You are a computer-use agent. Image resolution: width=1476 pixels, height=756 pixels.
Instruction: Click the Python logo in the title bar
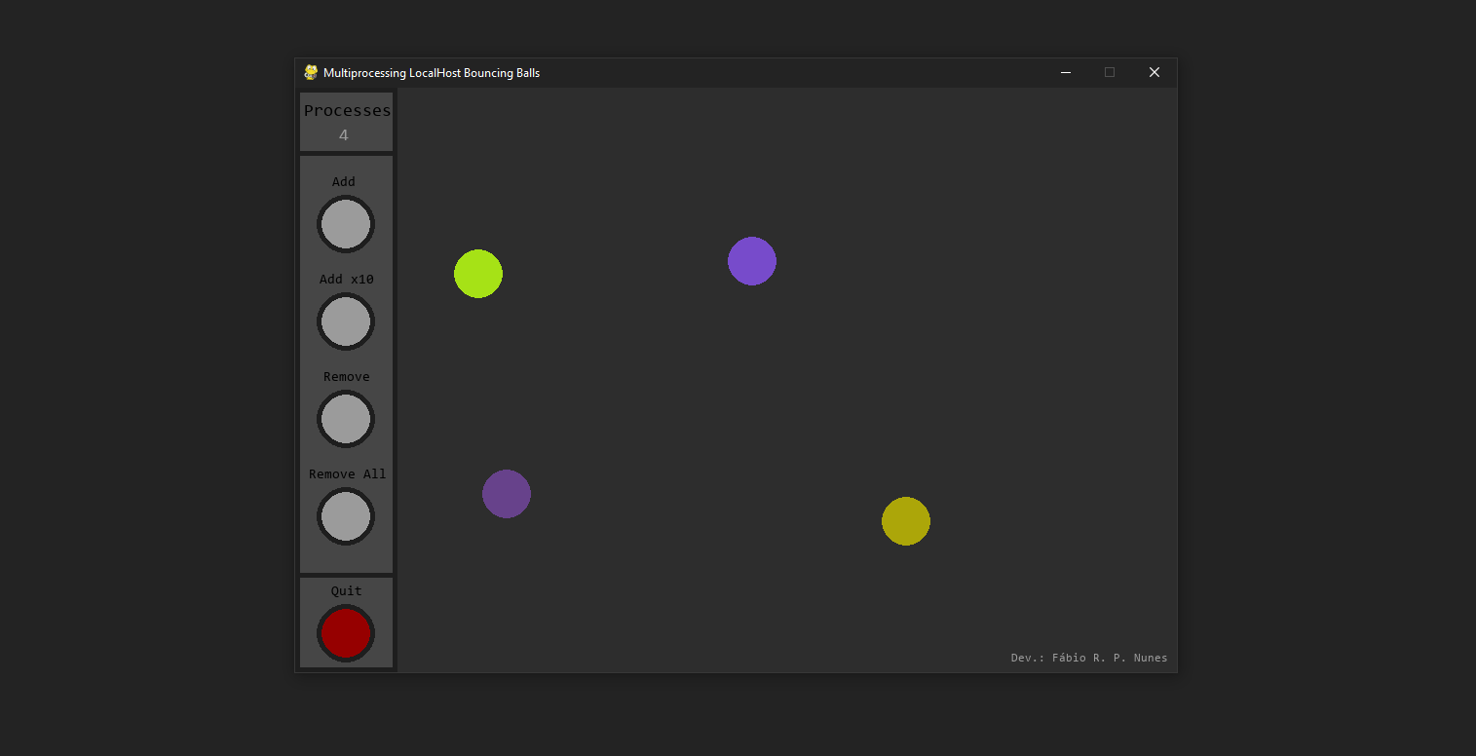310,72
